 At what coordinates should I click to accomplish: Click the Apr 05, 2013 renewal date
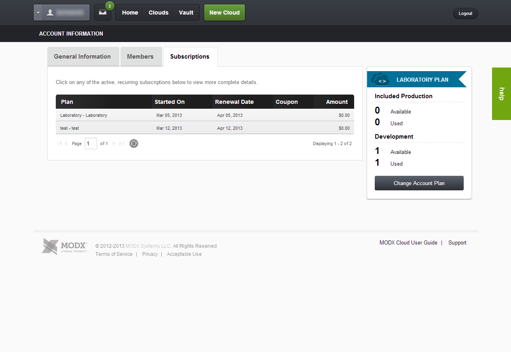tap(230, 115)
